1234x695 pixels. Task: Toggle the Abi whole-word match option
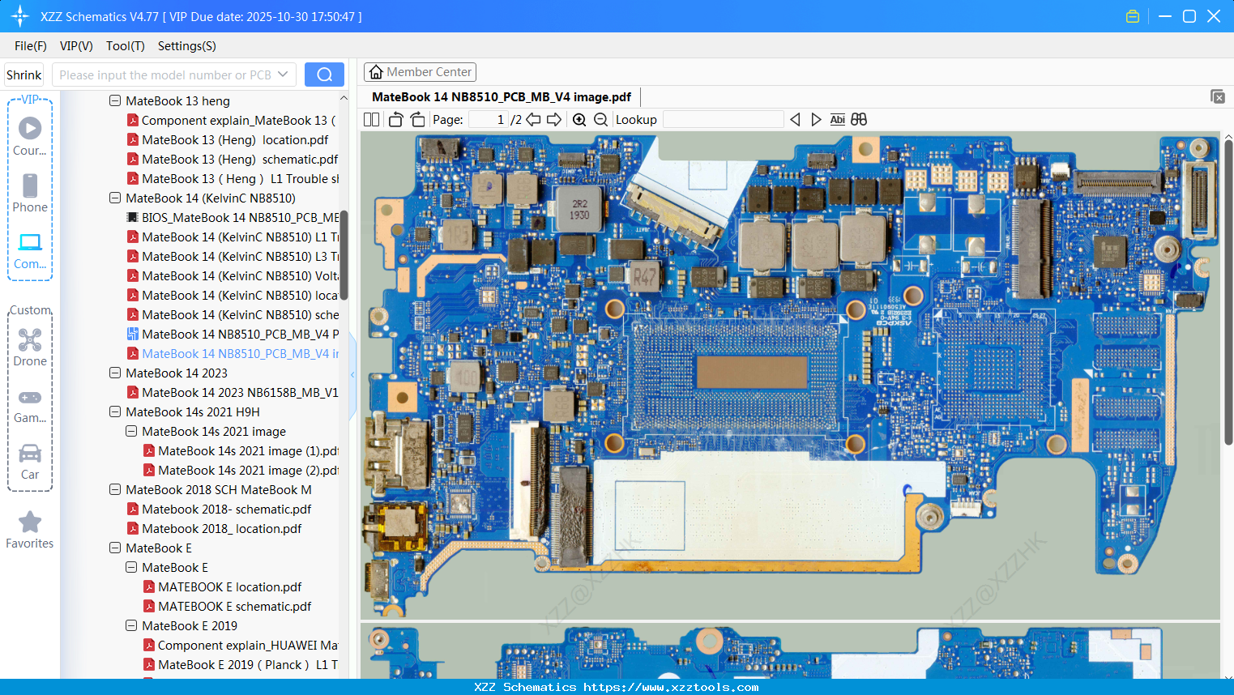(838, 120)
